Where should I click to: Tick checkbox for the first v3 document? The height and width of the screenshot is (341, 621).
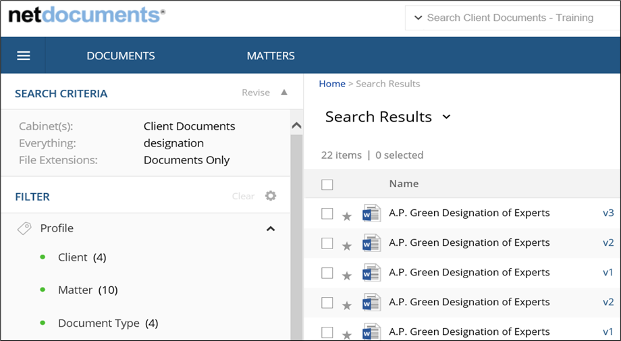(x=327, y=213)
